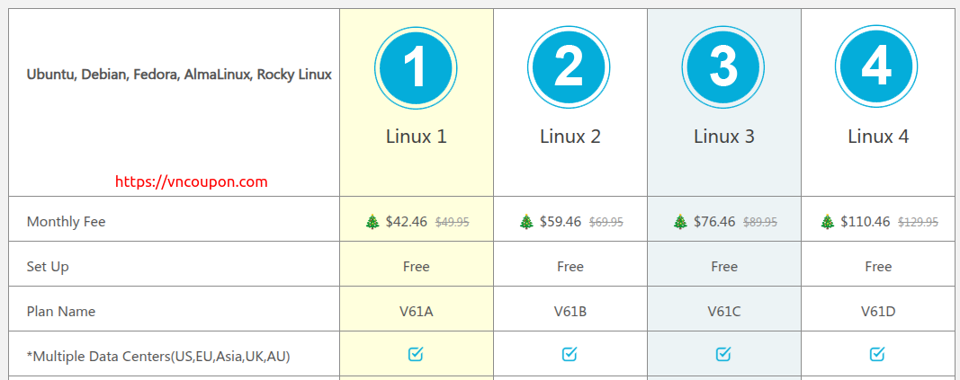The image size is (960, 380).
Task: Click the Linux 2 data centers checkmark
Action: [x=570, y=354]
